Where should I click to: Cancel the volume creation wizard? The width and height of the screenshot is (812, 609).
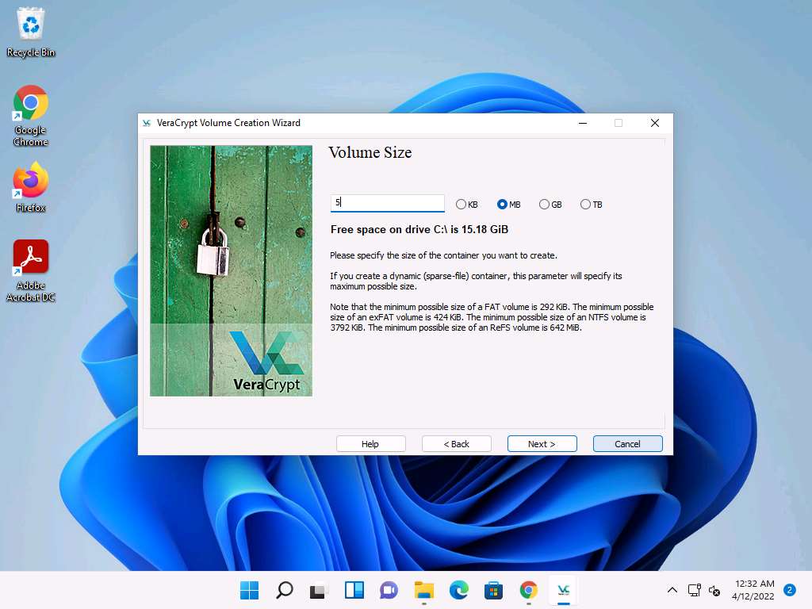(627, 444)
